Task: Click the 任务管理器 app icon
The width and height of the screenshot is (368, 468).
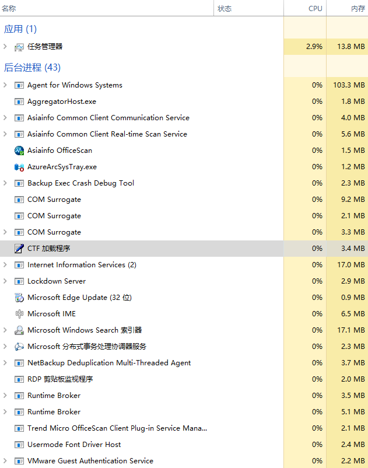Action: [x=19, y=47]
